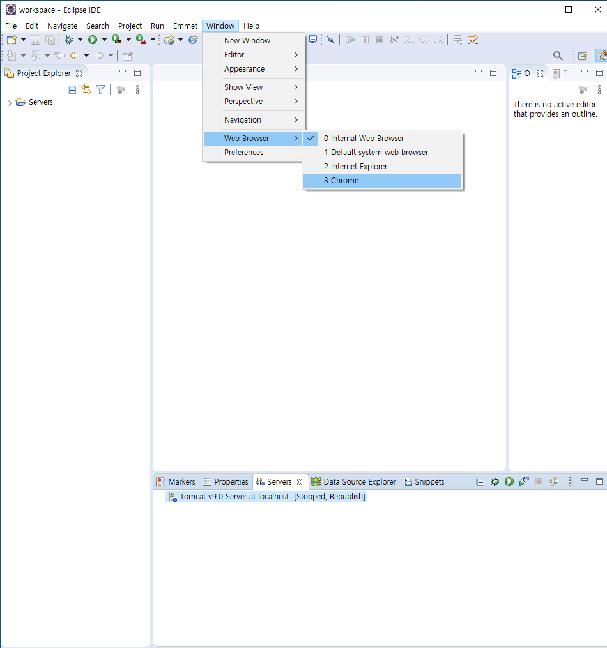Select 1 Default system web browser option

[x=382, y=153]
